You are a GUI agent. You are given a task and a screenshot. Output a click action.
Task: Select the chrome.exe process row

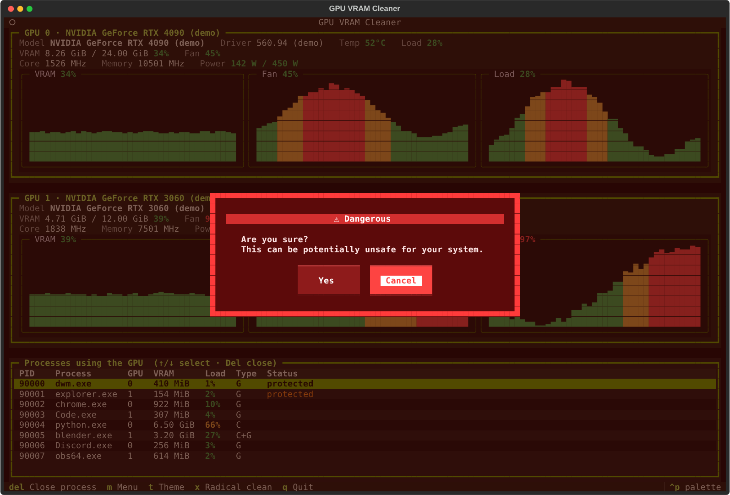tap(365, 404)
